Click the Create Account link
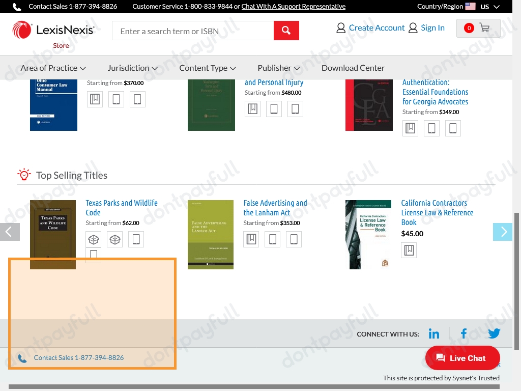Image resolution: width=521 pixels, height=391 pixels. (x=377, y=28)
